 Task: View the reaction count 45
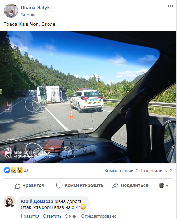pyautogui.click(x=27, y=171)
